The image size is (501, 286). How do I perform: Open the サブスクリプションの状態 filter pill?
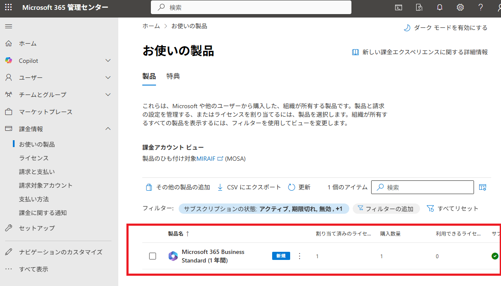tap(263, 209)
